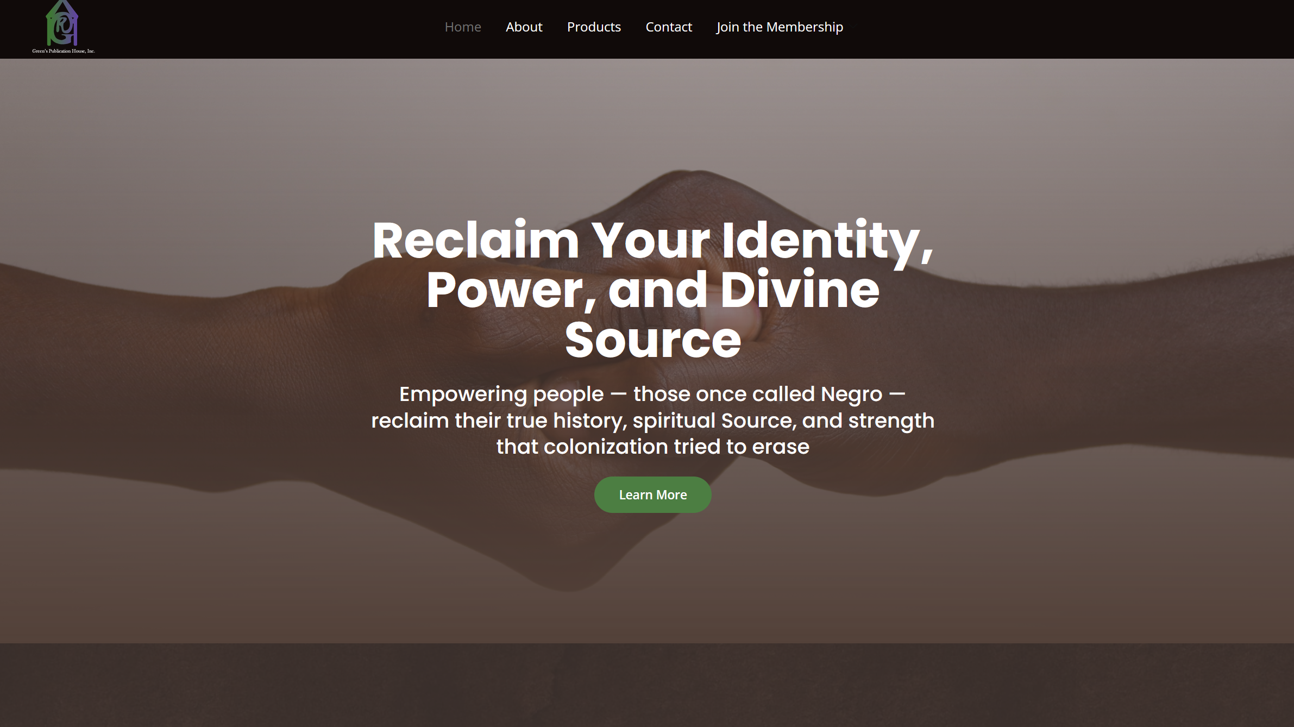The height and width of the screenshot is (727, 1294).
Task: Click the green Learn More button
Action: coord(652,494)
